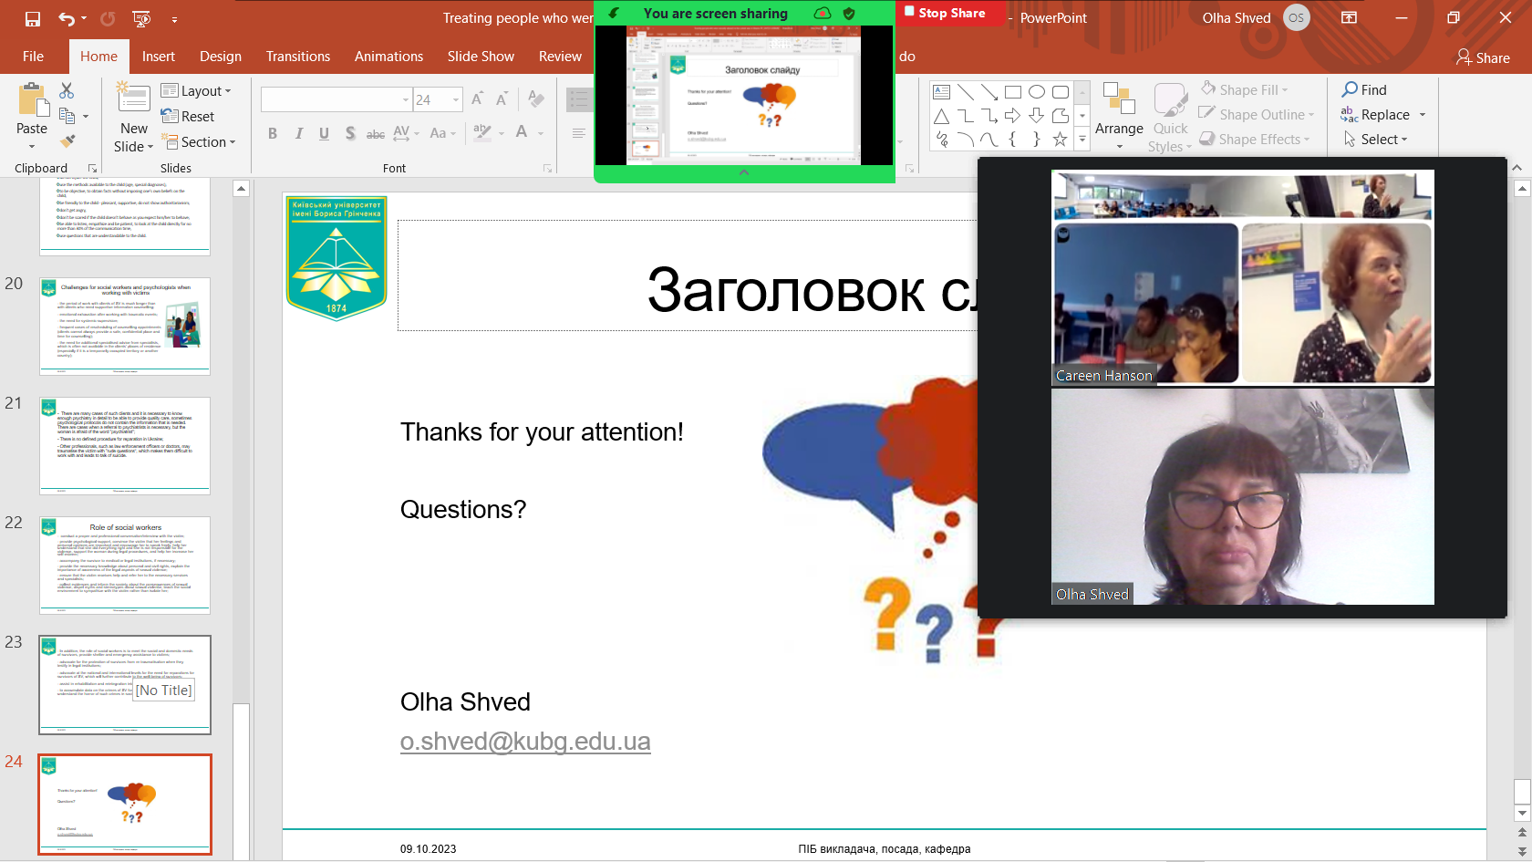1532x862 pixels.
Task: Click the o.shved@kubg.edu.ua email link
Action: click(x=525, y=742)
